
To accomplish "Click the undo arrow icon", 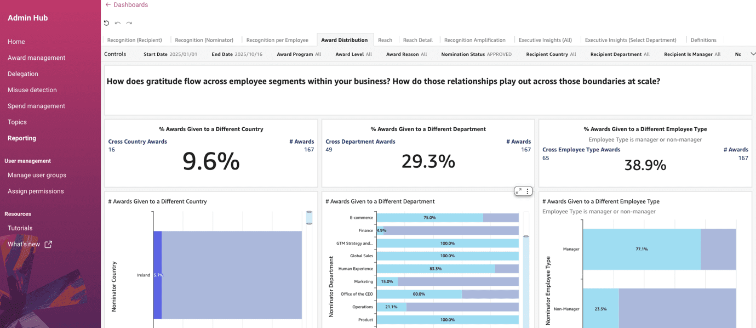I will click(118, 23).
